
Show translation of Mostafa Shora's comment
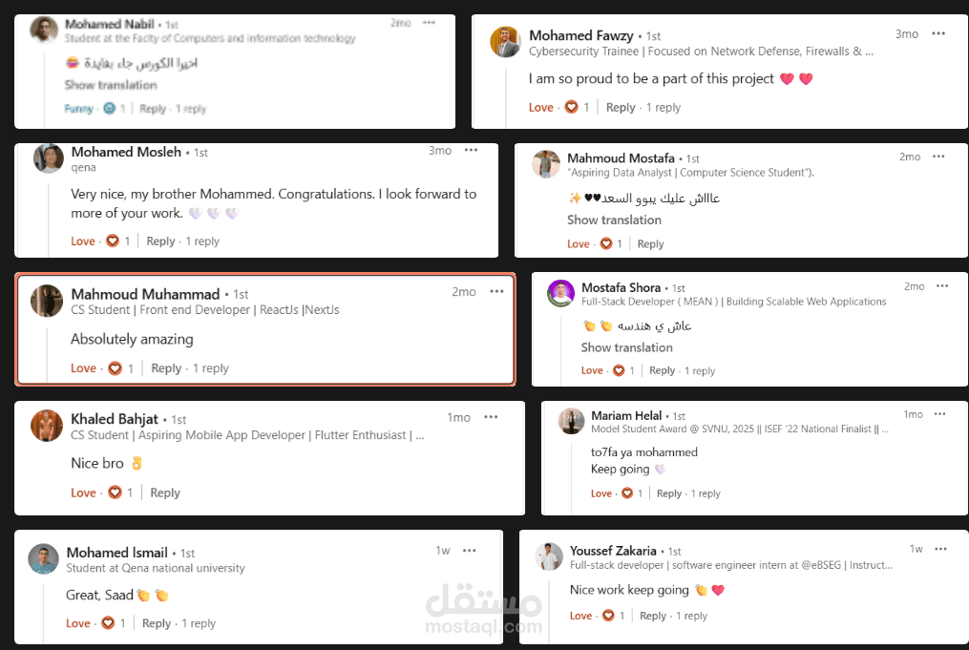(x=626, y=347)
